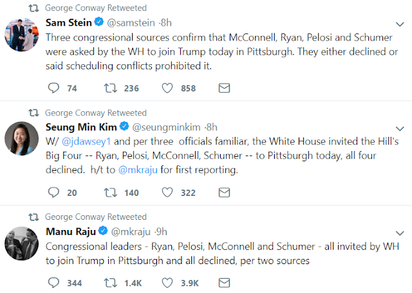
Task: Send Manu Raju's tweet via direct message
Action: click(224, 282)
